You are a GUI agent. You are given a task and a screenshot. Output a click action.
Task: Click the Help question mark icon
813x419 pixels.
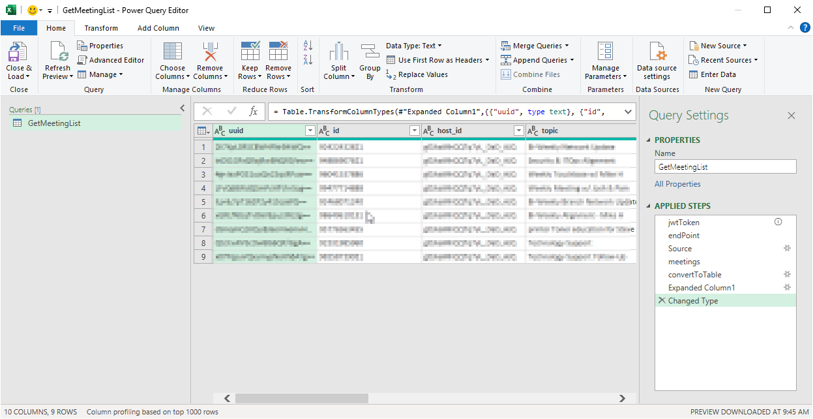pyautogui.click(x=805, y=27)
